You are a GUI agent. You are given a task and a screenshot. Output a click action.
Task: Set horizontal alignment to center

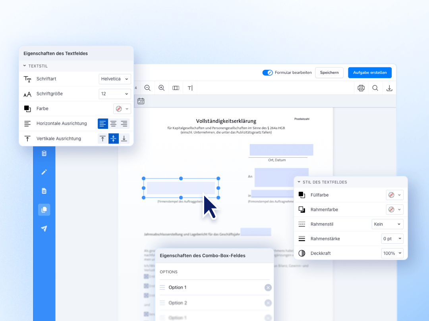tap(114, 124)
